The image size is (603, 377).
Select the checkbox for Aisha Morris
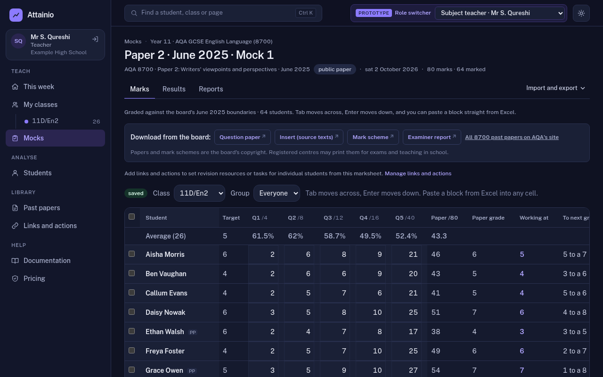click(x=132, y=254)
